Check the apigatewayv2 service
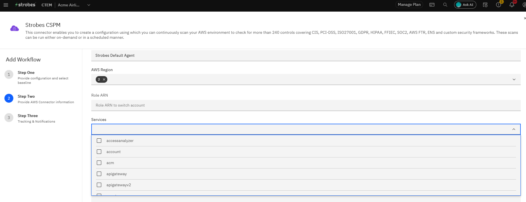Viewport: 526px width, 202px height. 99,185
